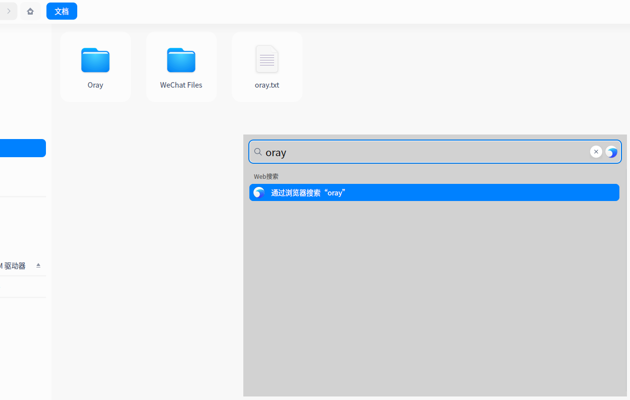This screenshot has width=630, height=400.
Task: Clear the search text with X button
Action: click(x=596, y=152)
